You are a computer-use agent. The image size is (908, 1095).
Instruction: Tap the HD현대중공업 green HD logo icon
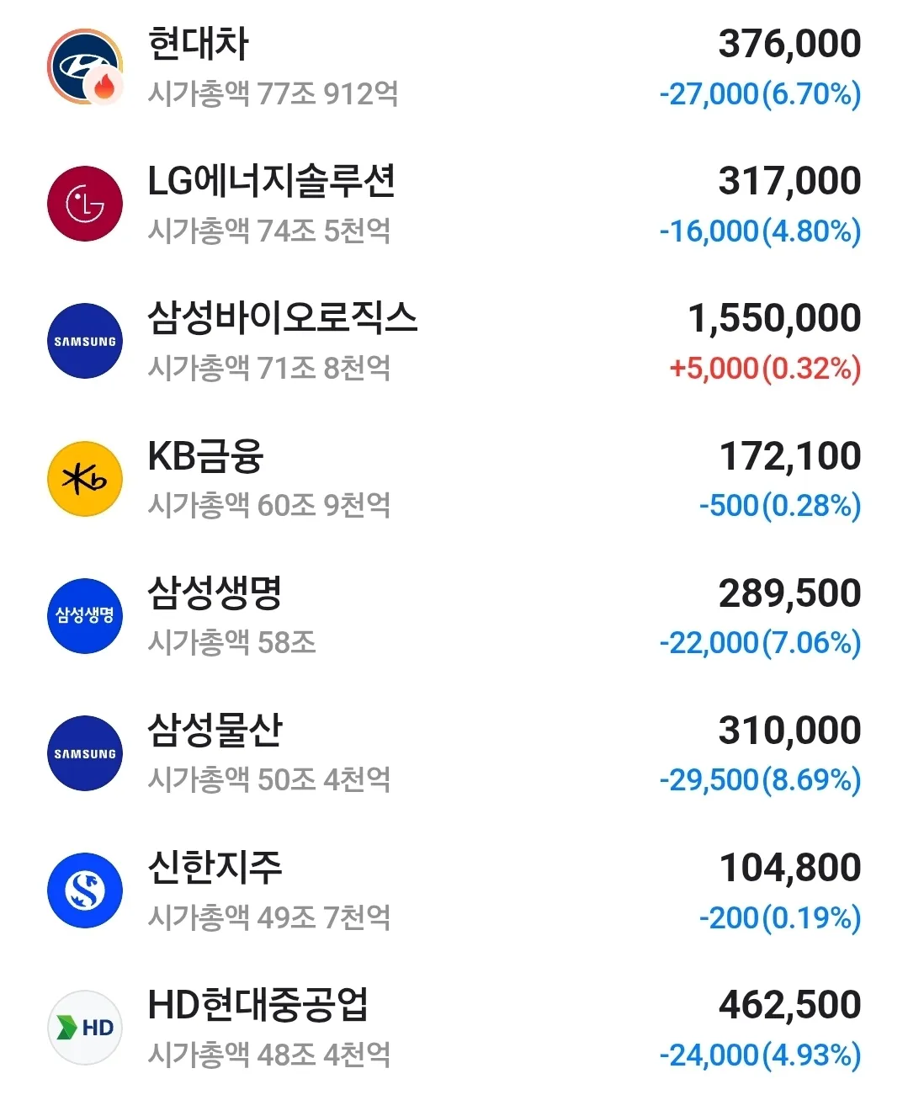click(85, 1027)
